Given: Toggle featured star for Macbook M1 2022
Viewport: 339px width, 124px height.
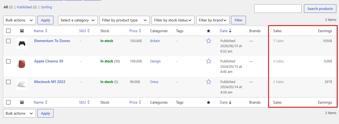Looking at the screenshot, I should tap(209, 82).
